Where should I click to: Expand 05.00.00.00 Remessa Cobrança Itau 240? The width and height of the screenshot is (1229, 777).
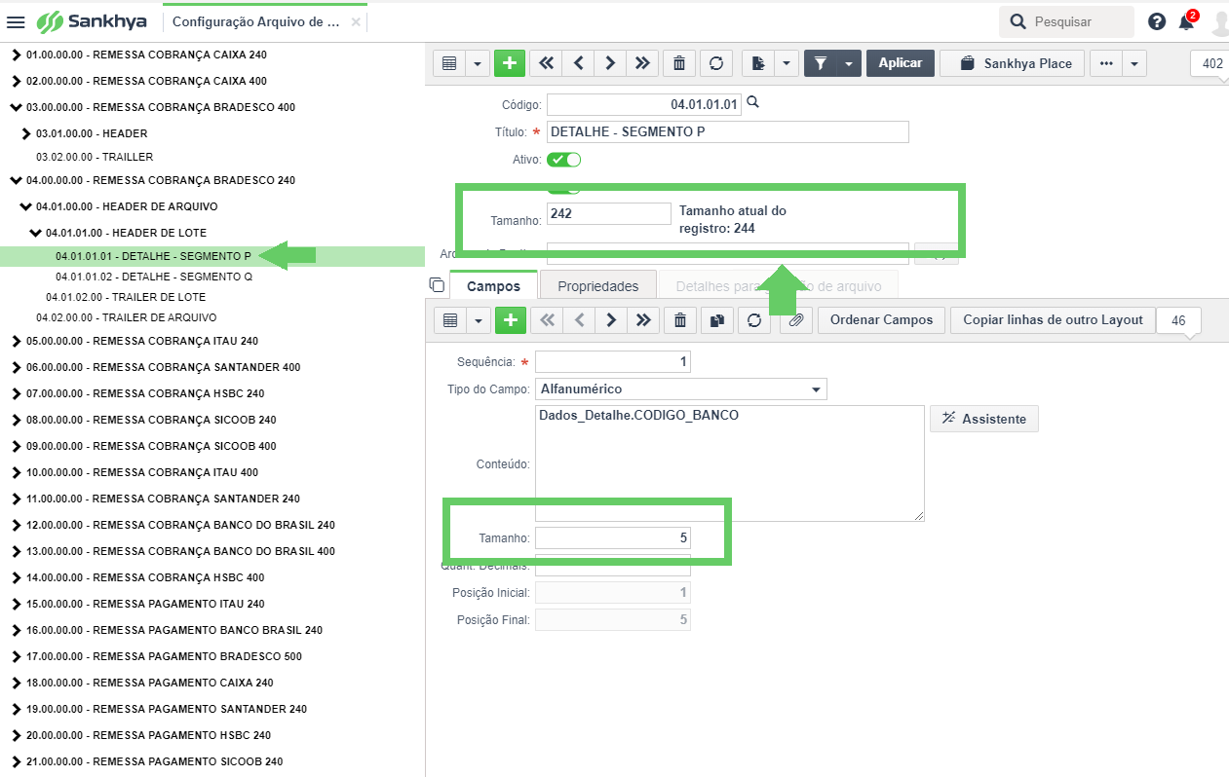point(16,342)
